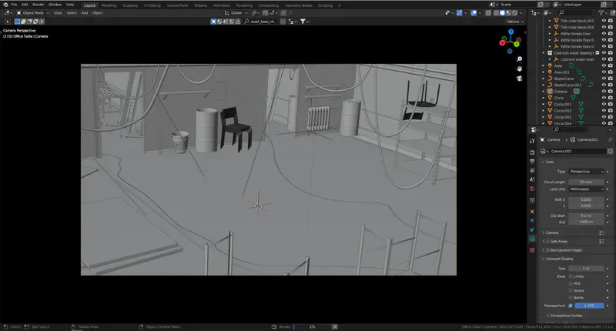
Task: Open the viewport View menu
Action: (57, 13)
